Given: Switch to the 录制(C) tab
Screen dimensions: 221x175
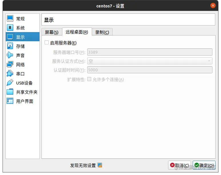Looking at the screenshot, I should (102, 32).
